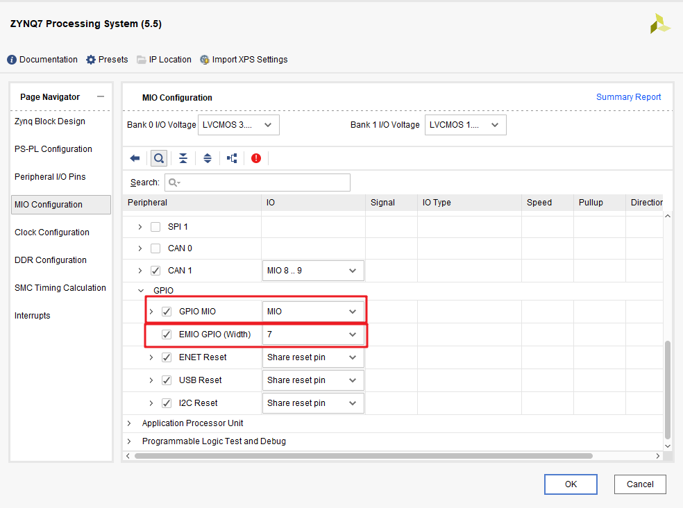683x508 pixels.
Task: Click the scroll right arrow
Action: [658, 456]
